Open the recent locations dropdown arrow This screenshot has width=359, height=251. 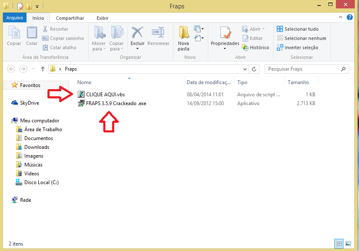point(34,69)
